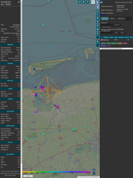Collapse sidebar with right arrow button
Image resolution: width=133 pixels, height=178 pixels.
(98, 2)
